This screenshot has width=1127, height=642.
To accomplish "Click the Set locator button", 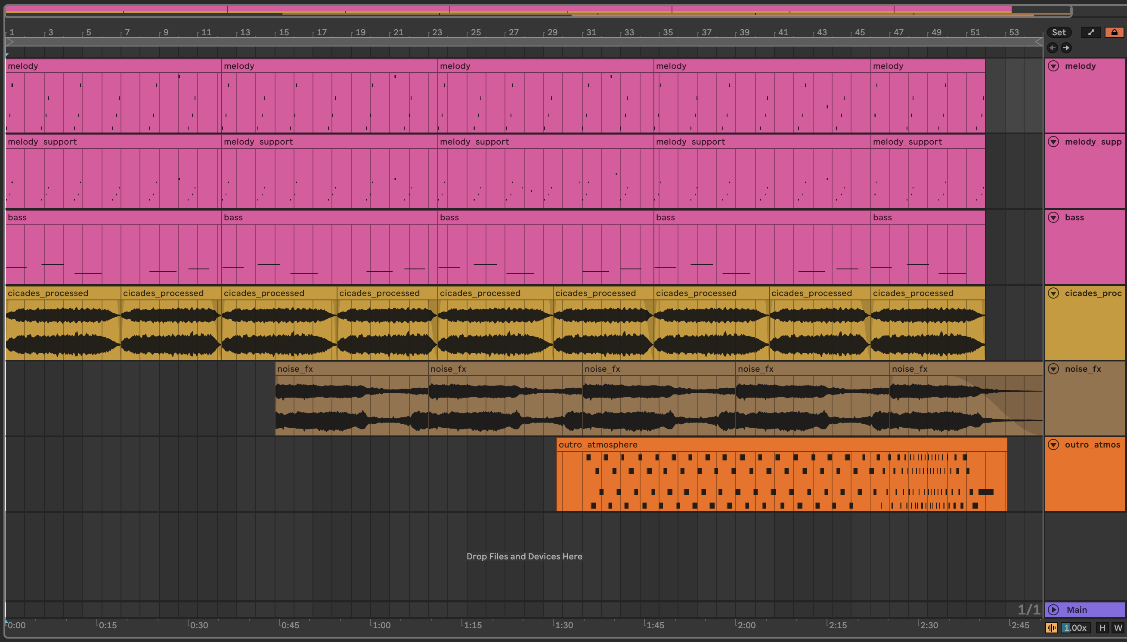I will coord(1059,32).
